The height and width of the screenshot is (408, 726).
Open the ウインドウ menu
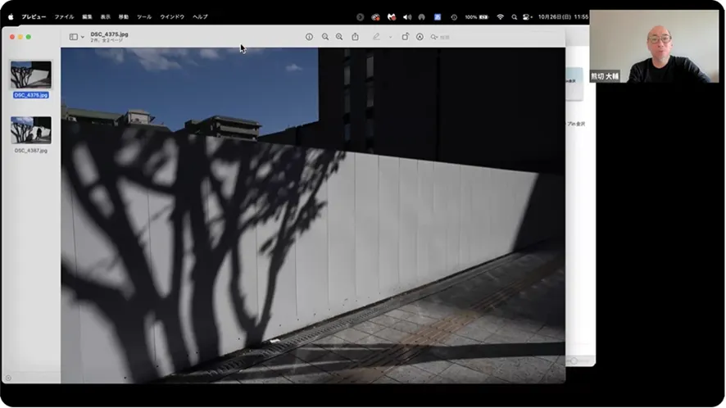coord(172,16)
